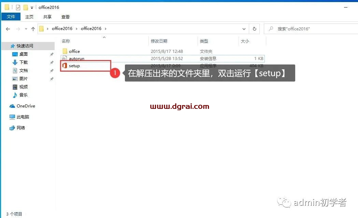Switch to the 共享 ribbon tab
Image resolution: width=358 pixels, height=218 pixels.
[47, 17]
